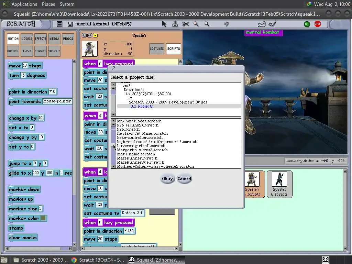The image size is (352, 264).
Task: Switch to Scratch 13Oct04 Chrome taskbar window
Action: [98, 260]
